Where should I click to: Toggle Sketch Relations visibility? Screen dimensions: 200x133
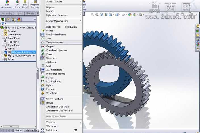tap(61, 99)
